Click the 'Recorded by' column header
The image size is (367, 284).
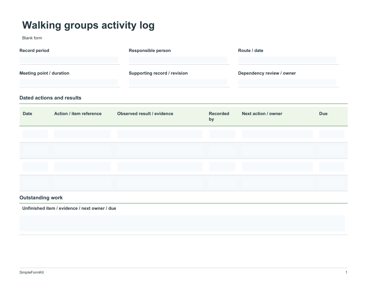tap(219, 117)
